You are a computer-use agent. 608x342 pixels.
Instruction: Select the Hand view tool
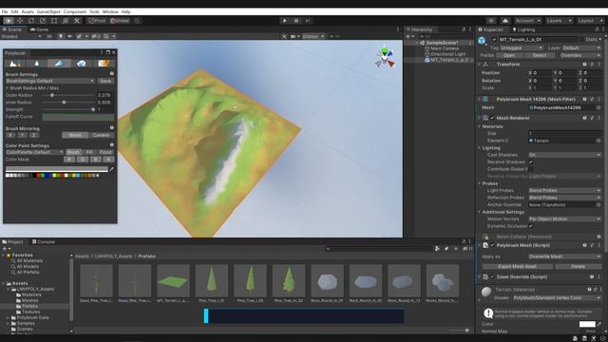pos(9,21)
